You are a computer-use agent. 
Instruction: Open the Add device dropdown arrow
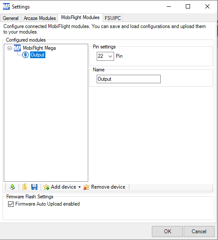(79, 187)
